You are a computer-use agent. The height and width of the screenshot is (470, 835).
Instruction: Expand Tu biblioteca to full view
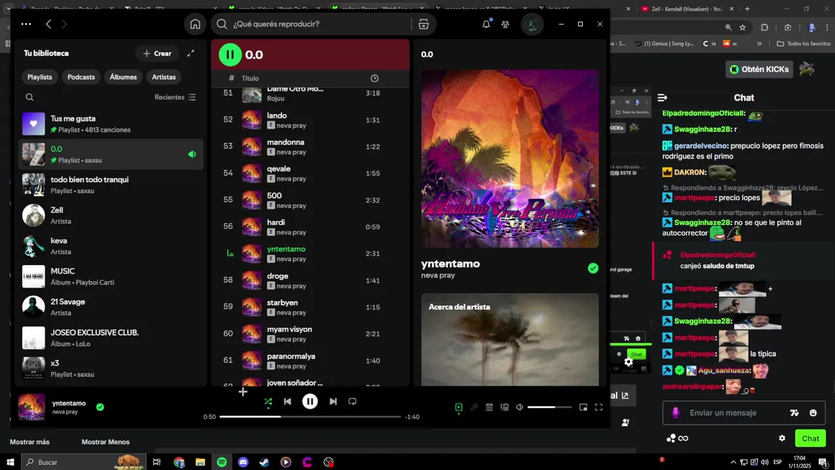click(x=190, y=54)
